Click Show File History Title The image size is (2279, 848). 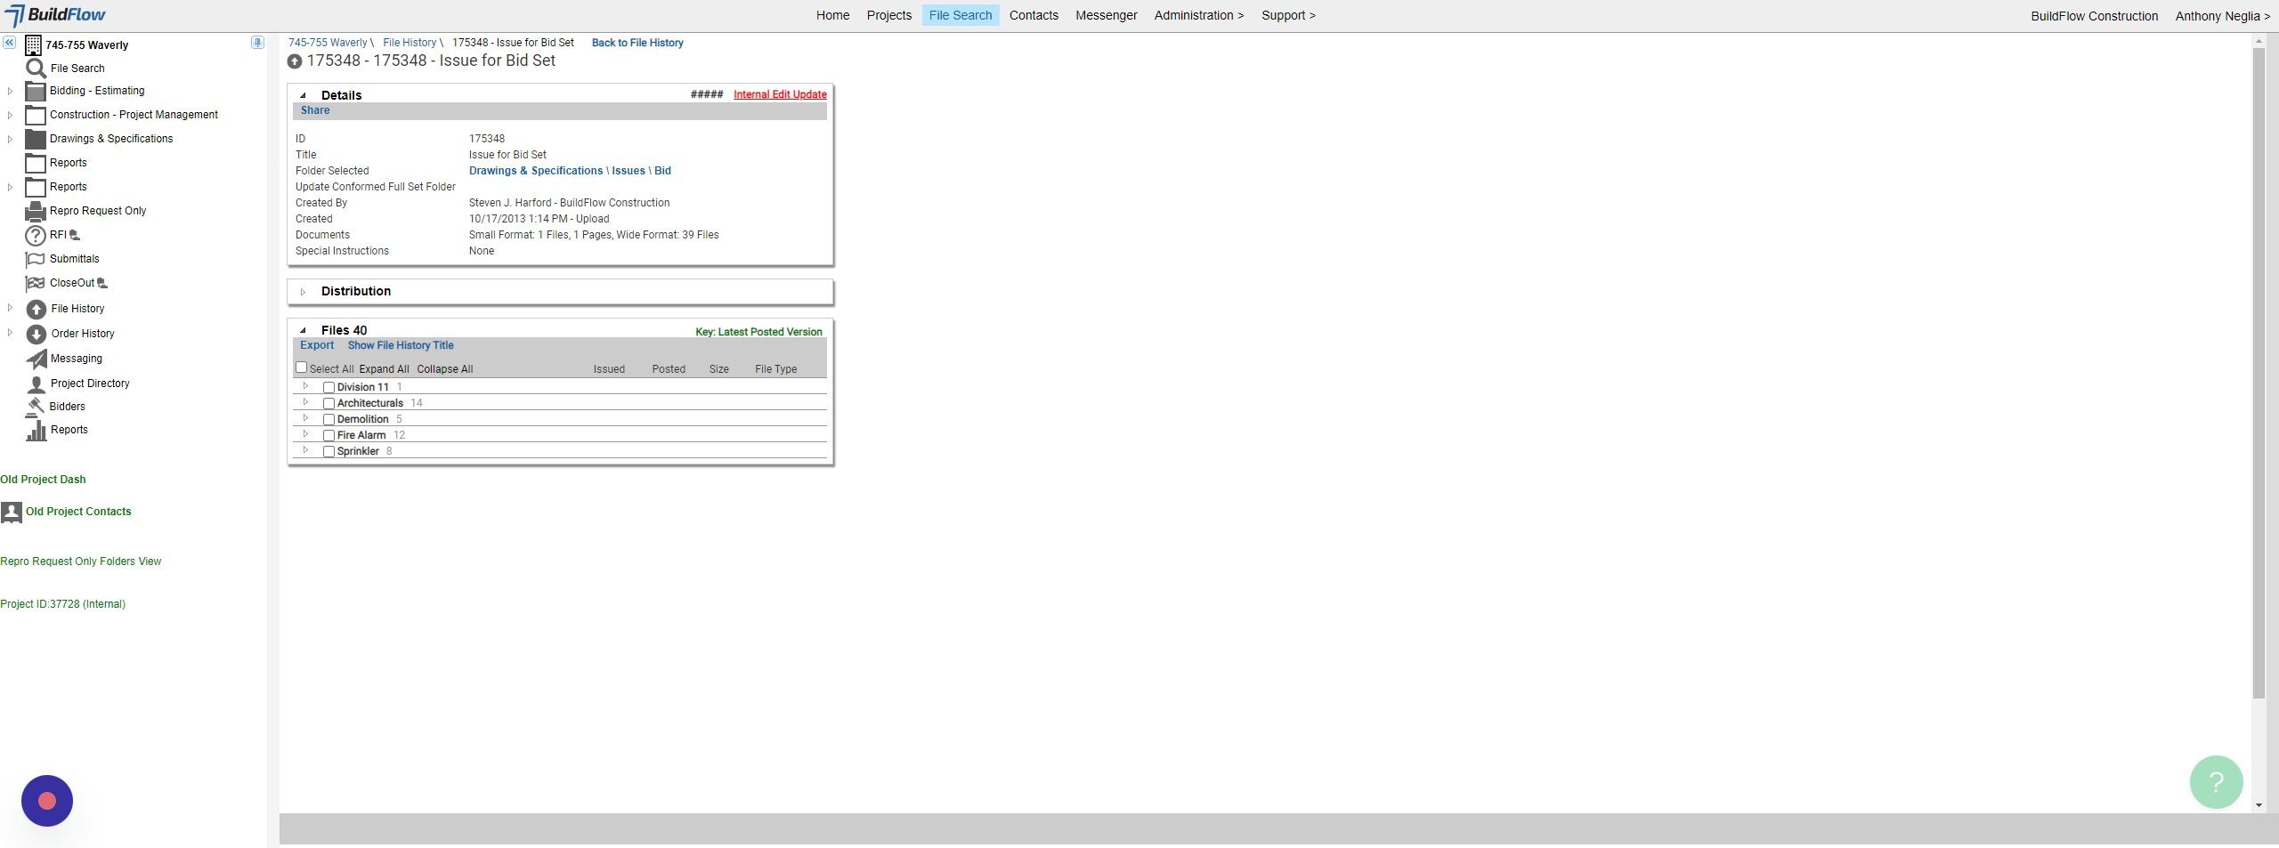click(401, 345)
